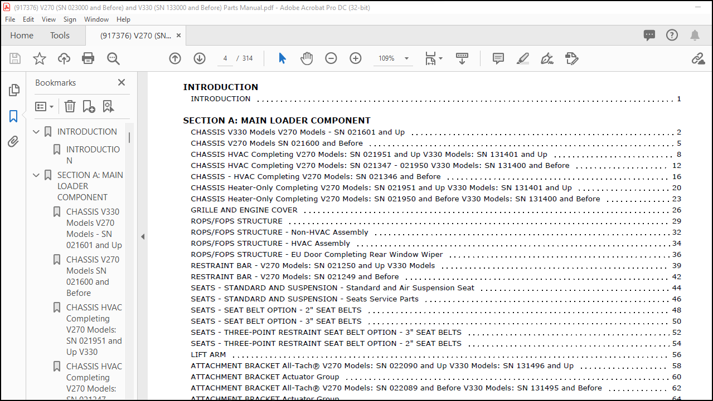Add a new bookmark
Screen dimensions: 713x401
89,106
